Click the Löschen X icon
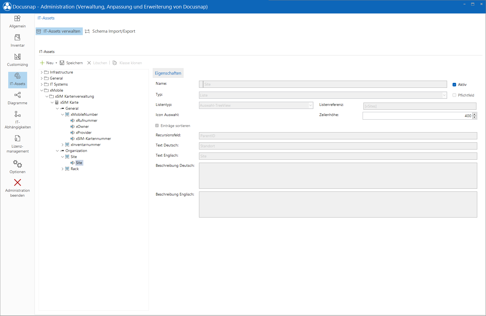The image size is (486, 316). click(89, 63)
